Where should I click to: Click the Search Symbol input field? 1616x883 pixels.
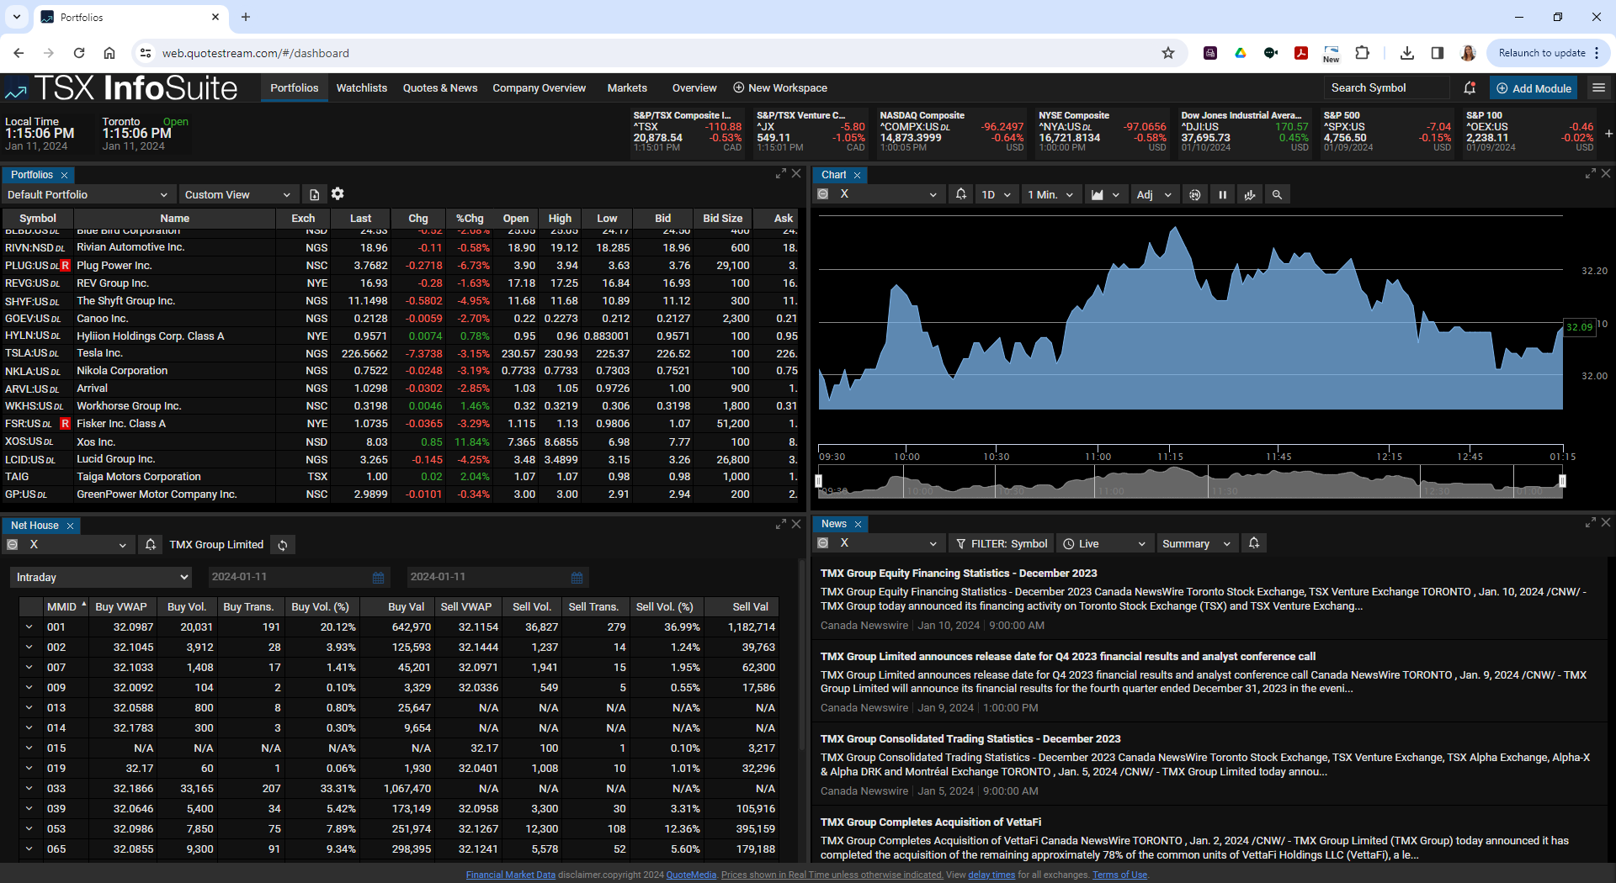(x=1386, y=87)
